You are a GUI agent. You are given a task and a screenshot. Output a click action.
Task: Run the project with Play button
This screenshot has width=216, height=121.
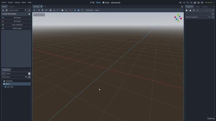pos(180,3)
